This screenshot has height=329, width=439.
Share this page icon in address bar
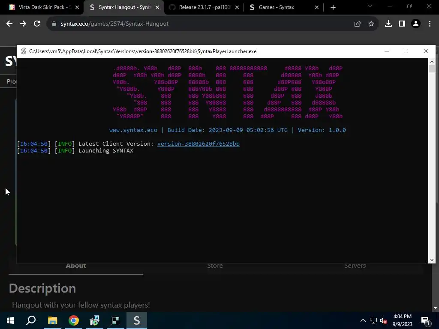tap(358, 24)
